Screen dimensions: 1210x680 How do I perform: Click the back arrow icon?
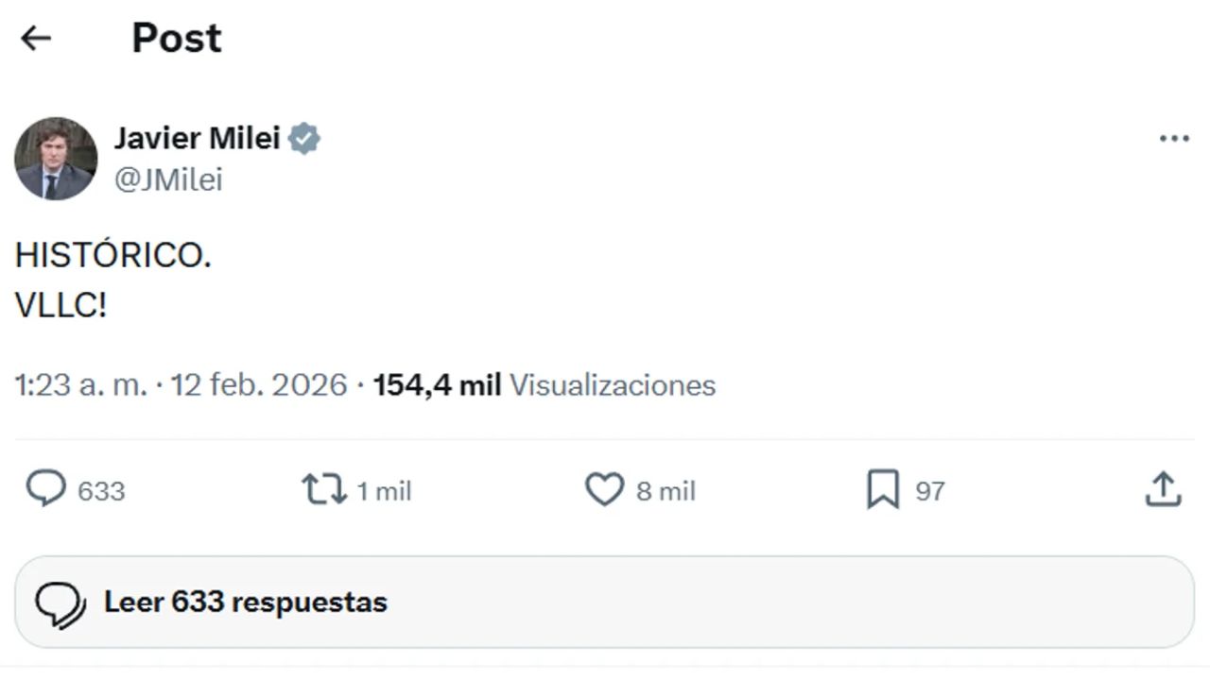click(36, 38)
